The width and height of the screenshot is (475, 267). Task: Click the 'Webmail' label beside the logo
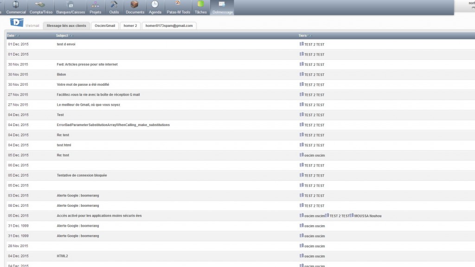click(32, 26)
